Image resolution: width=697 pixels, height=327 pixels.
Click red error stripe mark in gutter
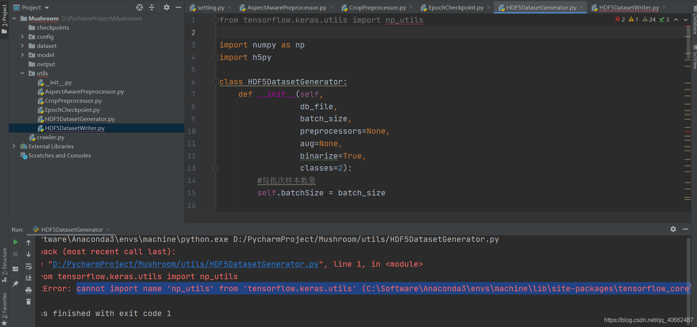pos(688,131)
